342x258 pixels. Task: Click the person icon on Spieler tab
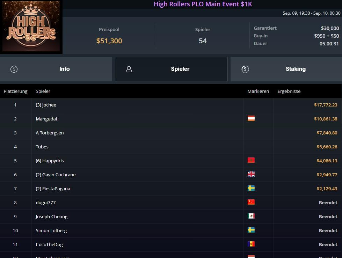coord(129,69)
